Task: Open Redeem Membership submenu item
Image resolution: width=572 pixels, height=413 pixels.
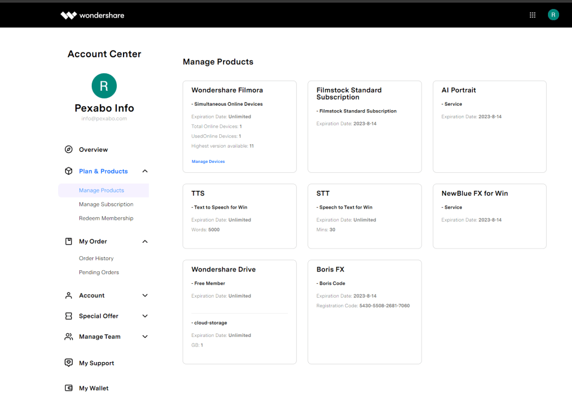Action: tap(106, 218)
